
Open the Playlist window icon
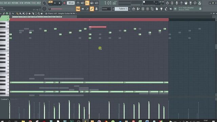pos(134,9)
